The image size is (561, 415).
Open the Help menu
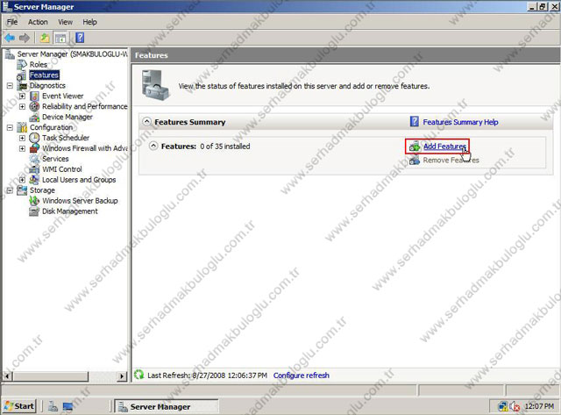click(89, 22)
